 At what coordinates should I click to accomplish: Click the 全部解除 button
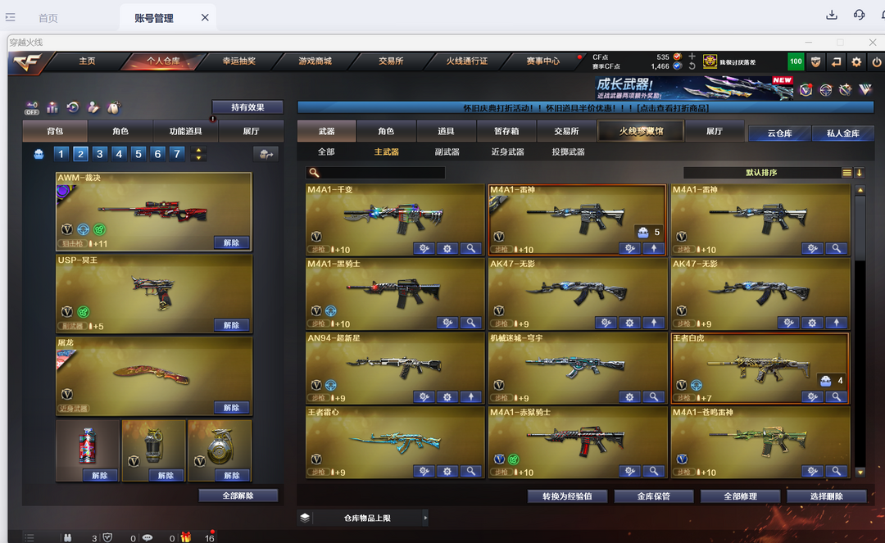pyautogui.click(x=238, y=495)
